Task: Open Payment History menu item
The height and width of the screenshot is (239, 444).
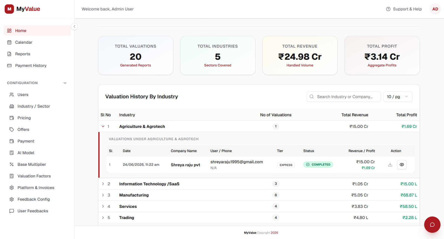Action: coord(37,65)
